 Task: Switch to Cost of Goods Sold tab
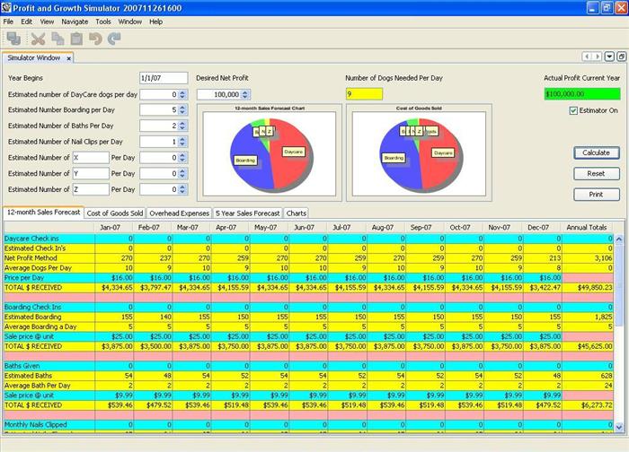point(115,213)
